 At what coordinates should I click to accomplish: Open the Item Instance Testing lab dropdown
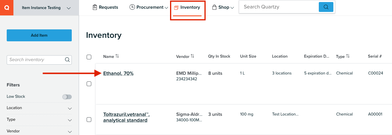click(x=46, y=8)
